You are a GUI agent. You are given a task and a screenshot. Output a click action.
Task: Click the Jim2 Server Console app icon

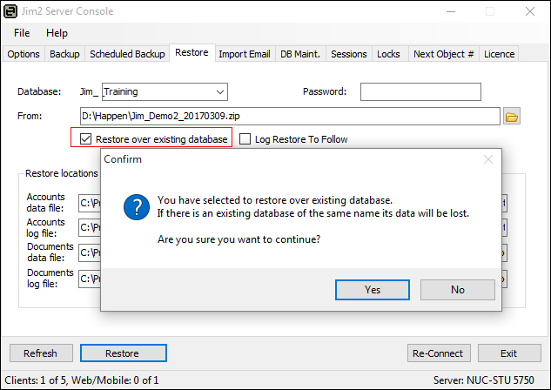(10, 11)
